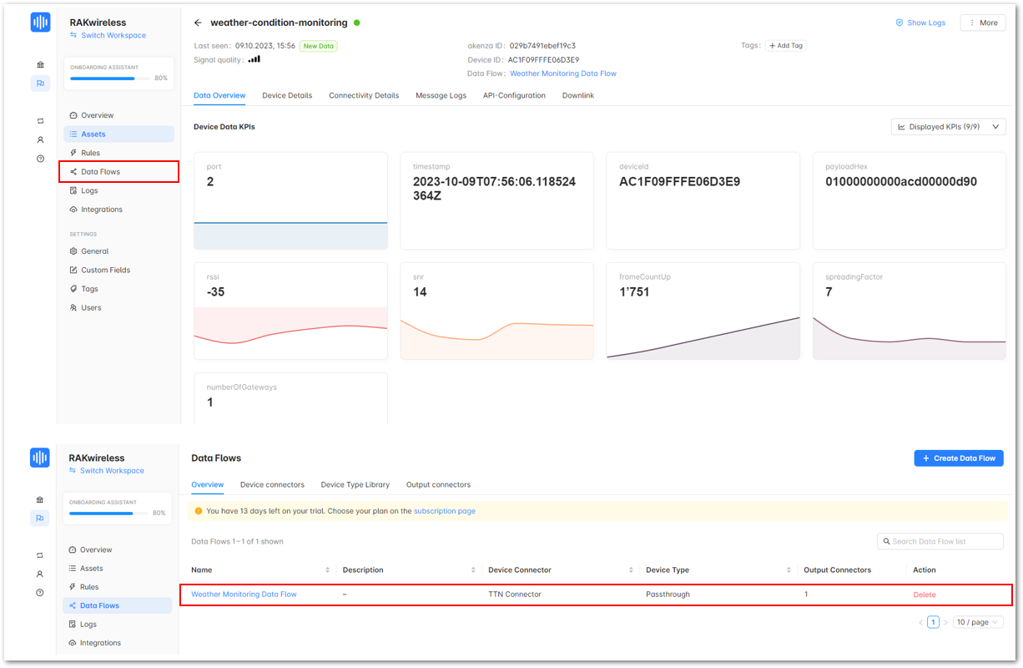This screenshot has height=668, width=1023.
Task: Open Overview in the Data Flows page sidebar
Action: (x=118, y=549)
